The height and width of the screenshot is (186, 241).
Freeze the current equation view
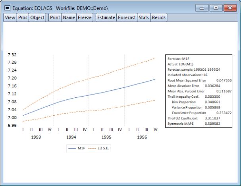coord(85,17)
